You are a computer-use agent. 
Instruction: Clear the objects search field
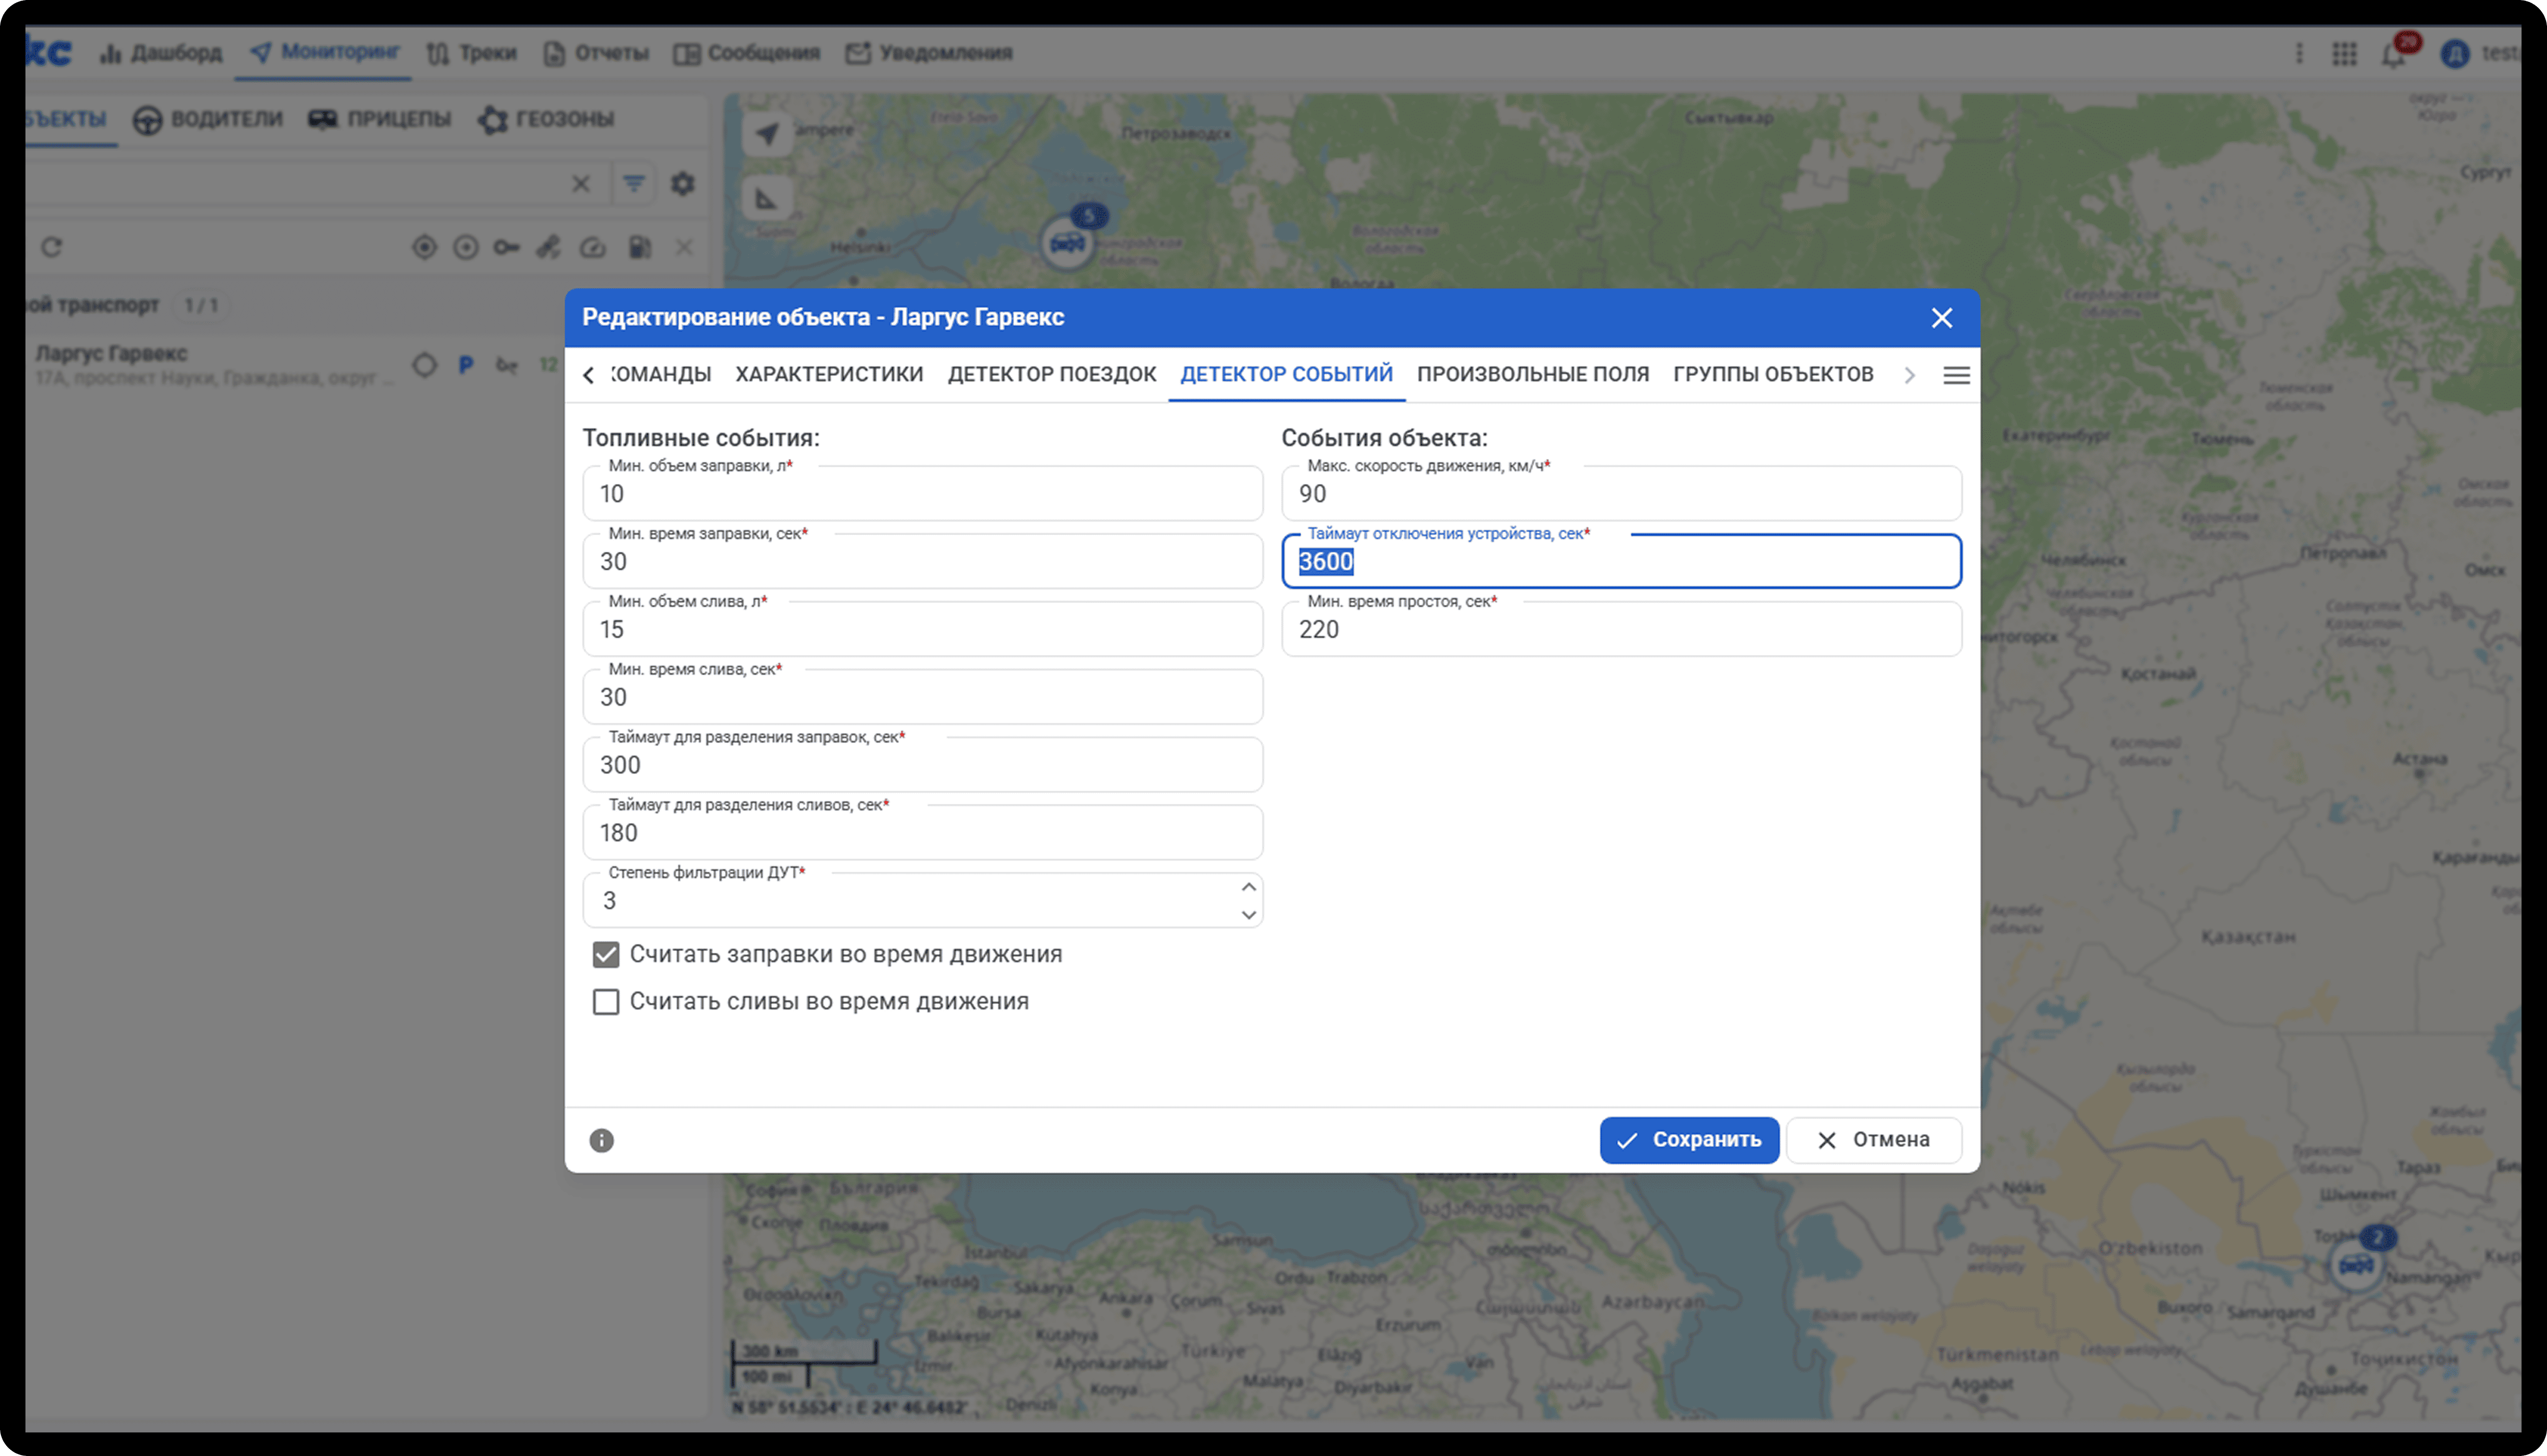click(x=581, y=183)
